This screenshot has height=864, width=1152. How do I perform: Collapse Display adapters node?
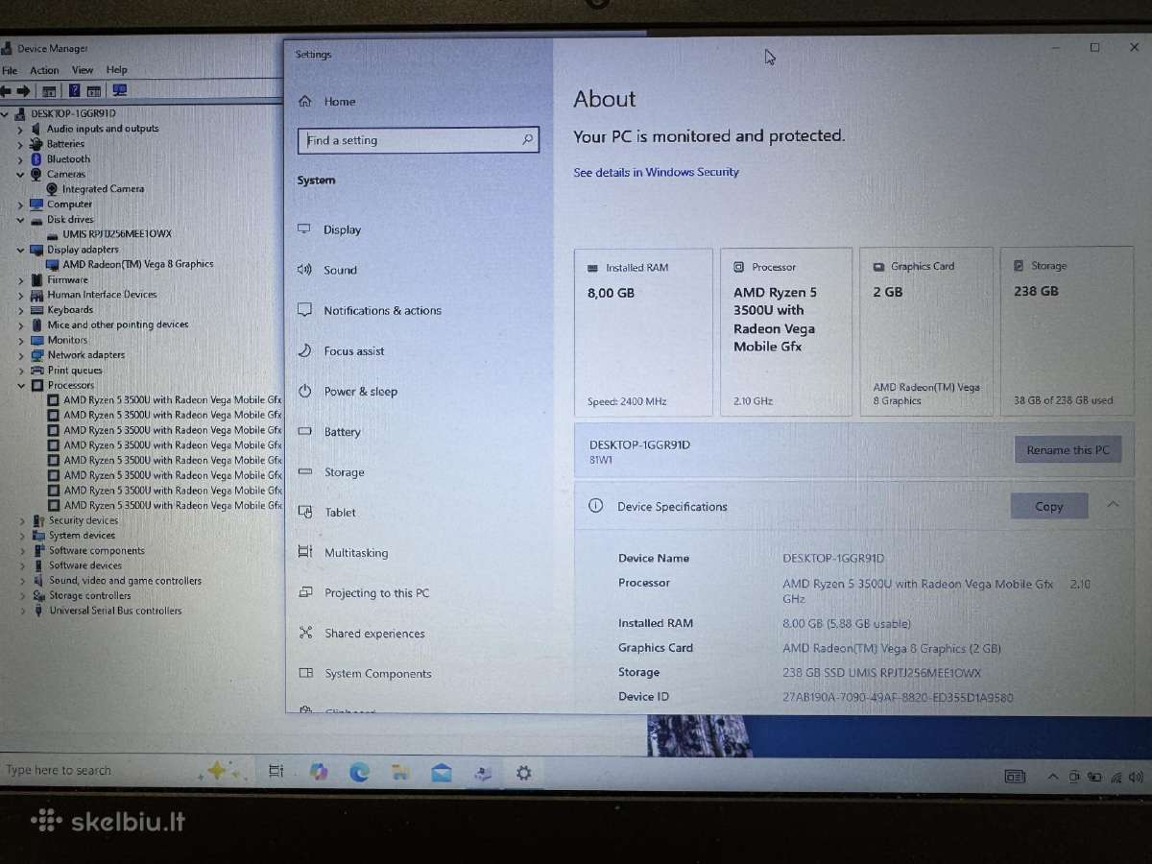[20, 250]
